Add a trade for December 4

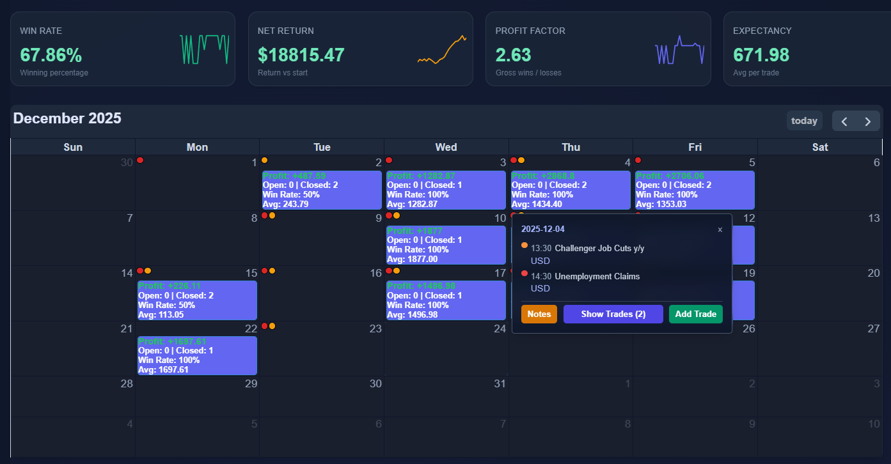pyautogui.click(x=695, y=314)
